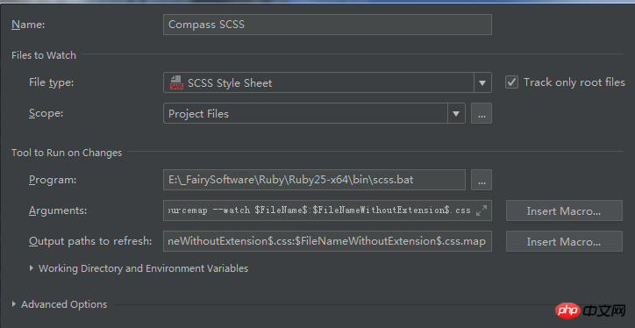Insert Macro for Arguments field
635x328 pixels.
(564, 210)
